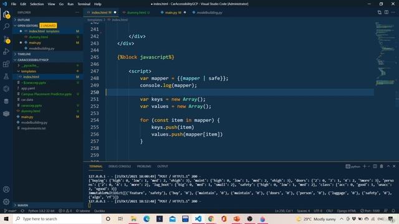Open the Terminal menu

(84, 4)
